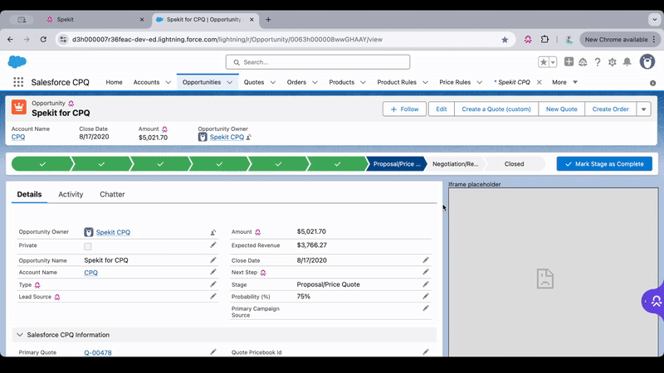Expand the Orders nav dropdown arrow
Image resolution: width=664 pixels, height=373 pixels.
(x=315, y=82)
